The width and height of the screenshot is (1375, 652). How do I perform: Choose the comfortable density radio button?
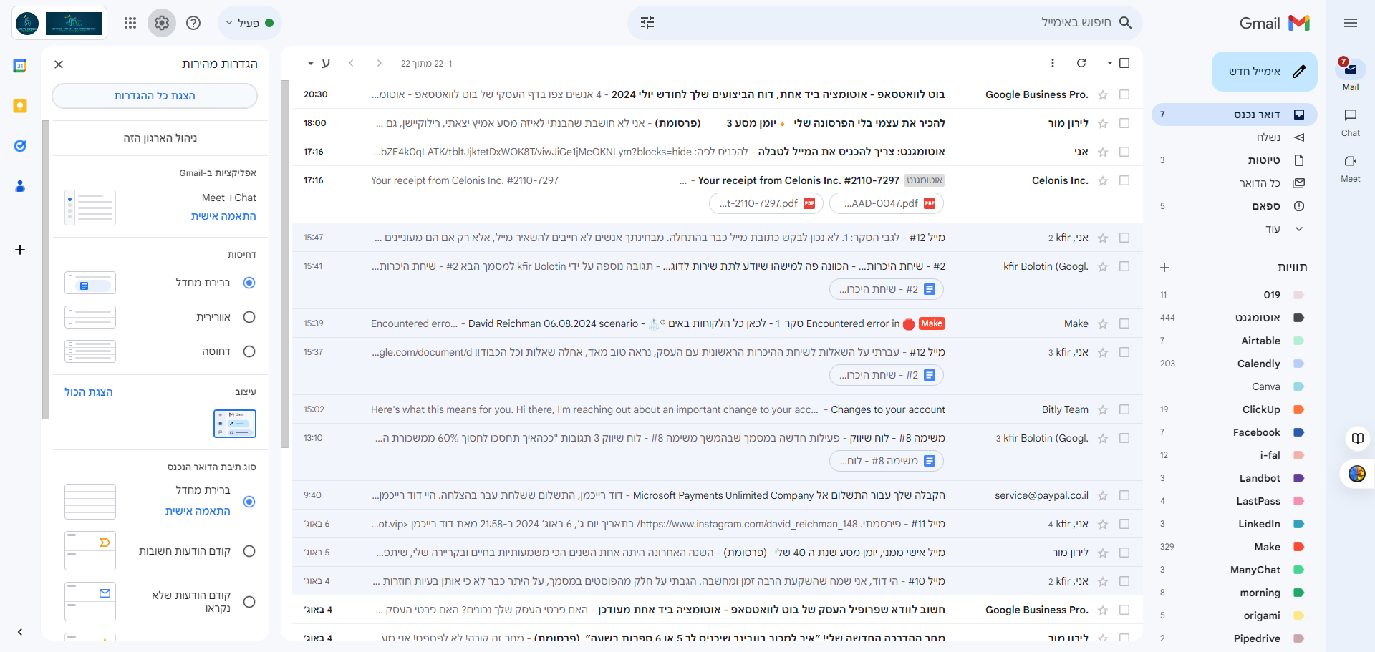249,317
